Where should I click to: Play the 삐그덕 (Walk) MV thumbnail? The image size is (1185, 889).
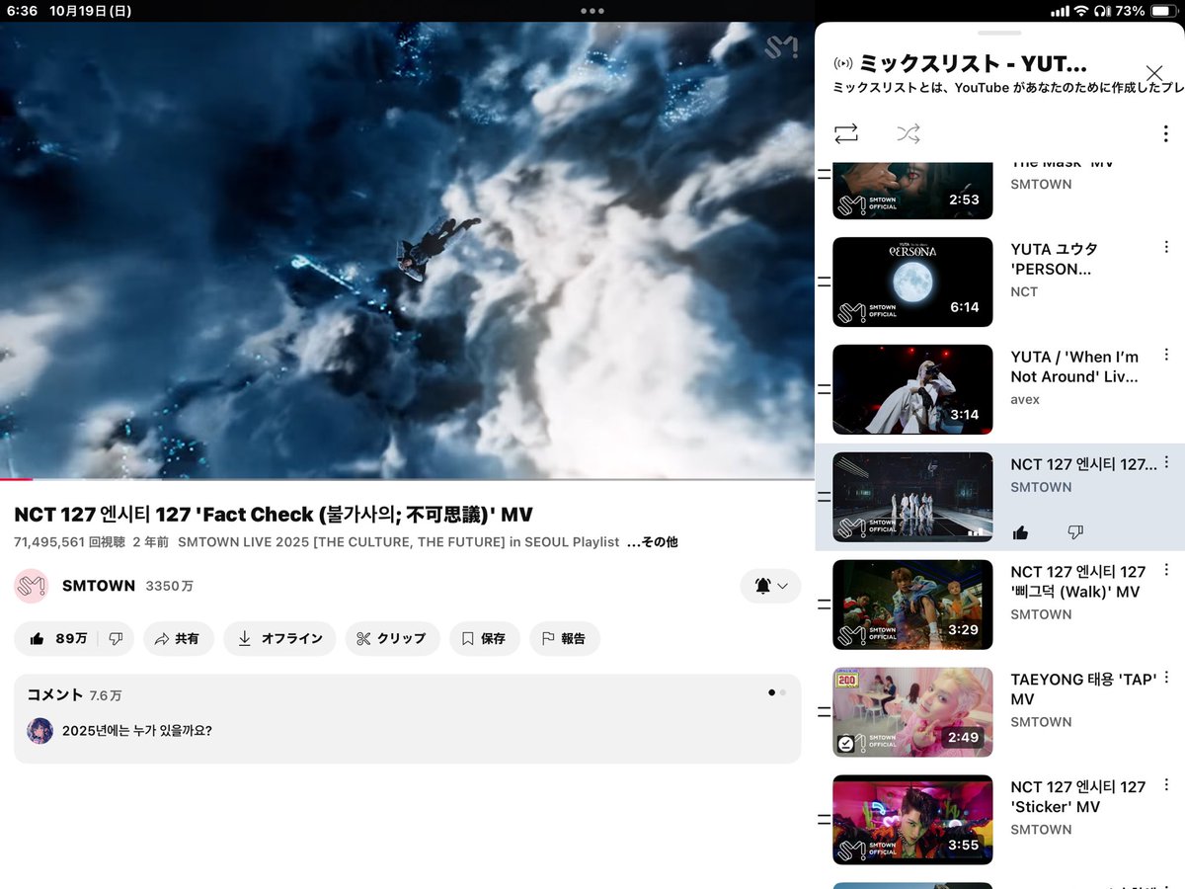tap(912, 605)
